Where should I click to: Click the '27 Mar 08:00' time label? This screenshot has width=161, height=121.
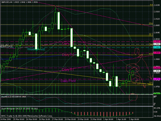pos(57,119)
